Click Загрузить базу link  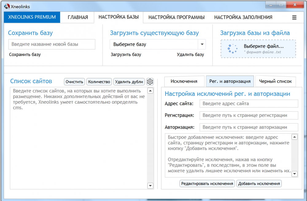tap(126, 54)
